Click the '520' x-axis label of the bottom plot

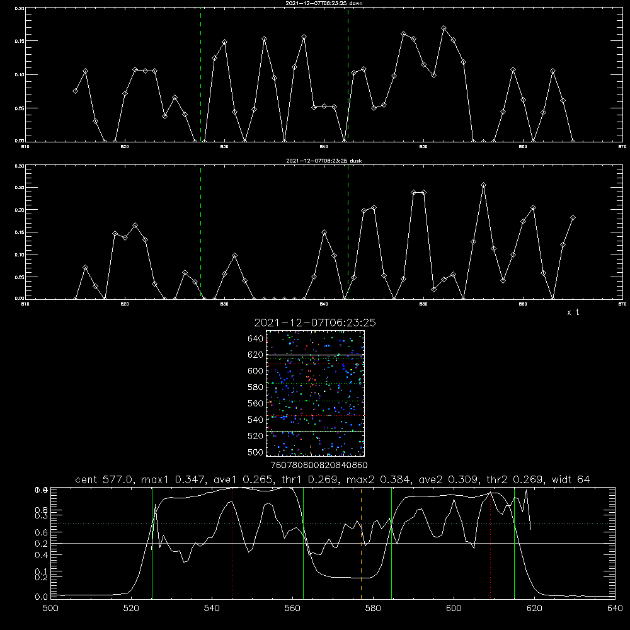131,609
